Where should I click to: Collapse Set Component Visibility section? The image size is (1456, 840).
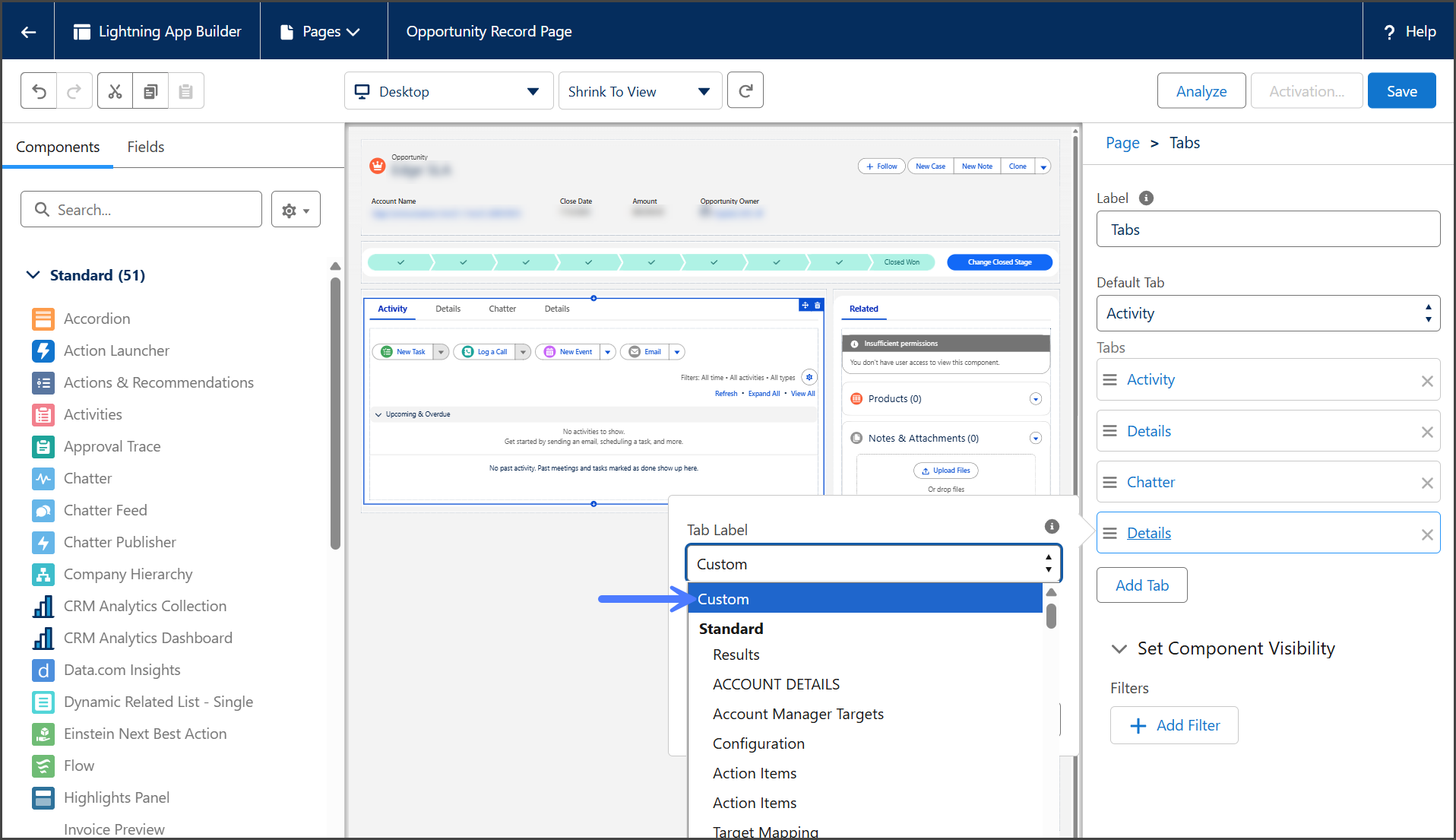click(x=1119, y=648)
